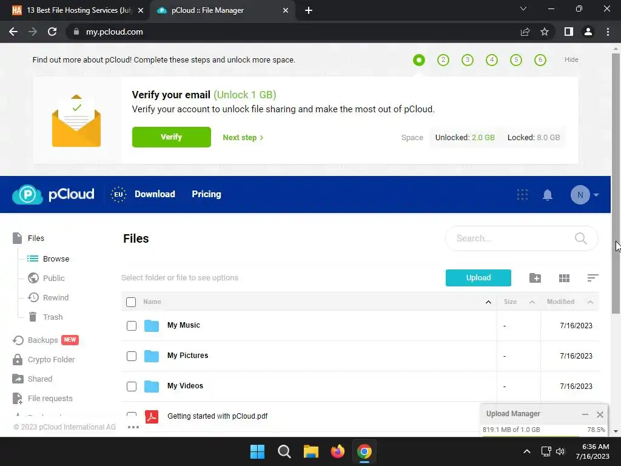The image size is (621, 466).
Task: Open the apps grid dots icon
Action: pos(522,195)
